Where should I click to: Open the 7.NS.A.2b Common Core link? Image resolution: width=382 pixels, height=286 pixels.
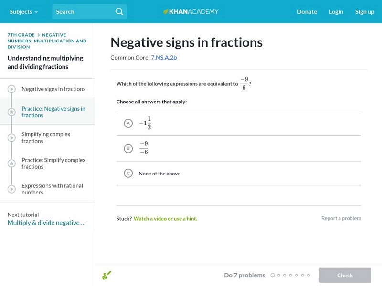point(164,58)
